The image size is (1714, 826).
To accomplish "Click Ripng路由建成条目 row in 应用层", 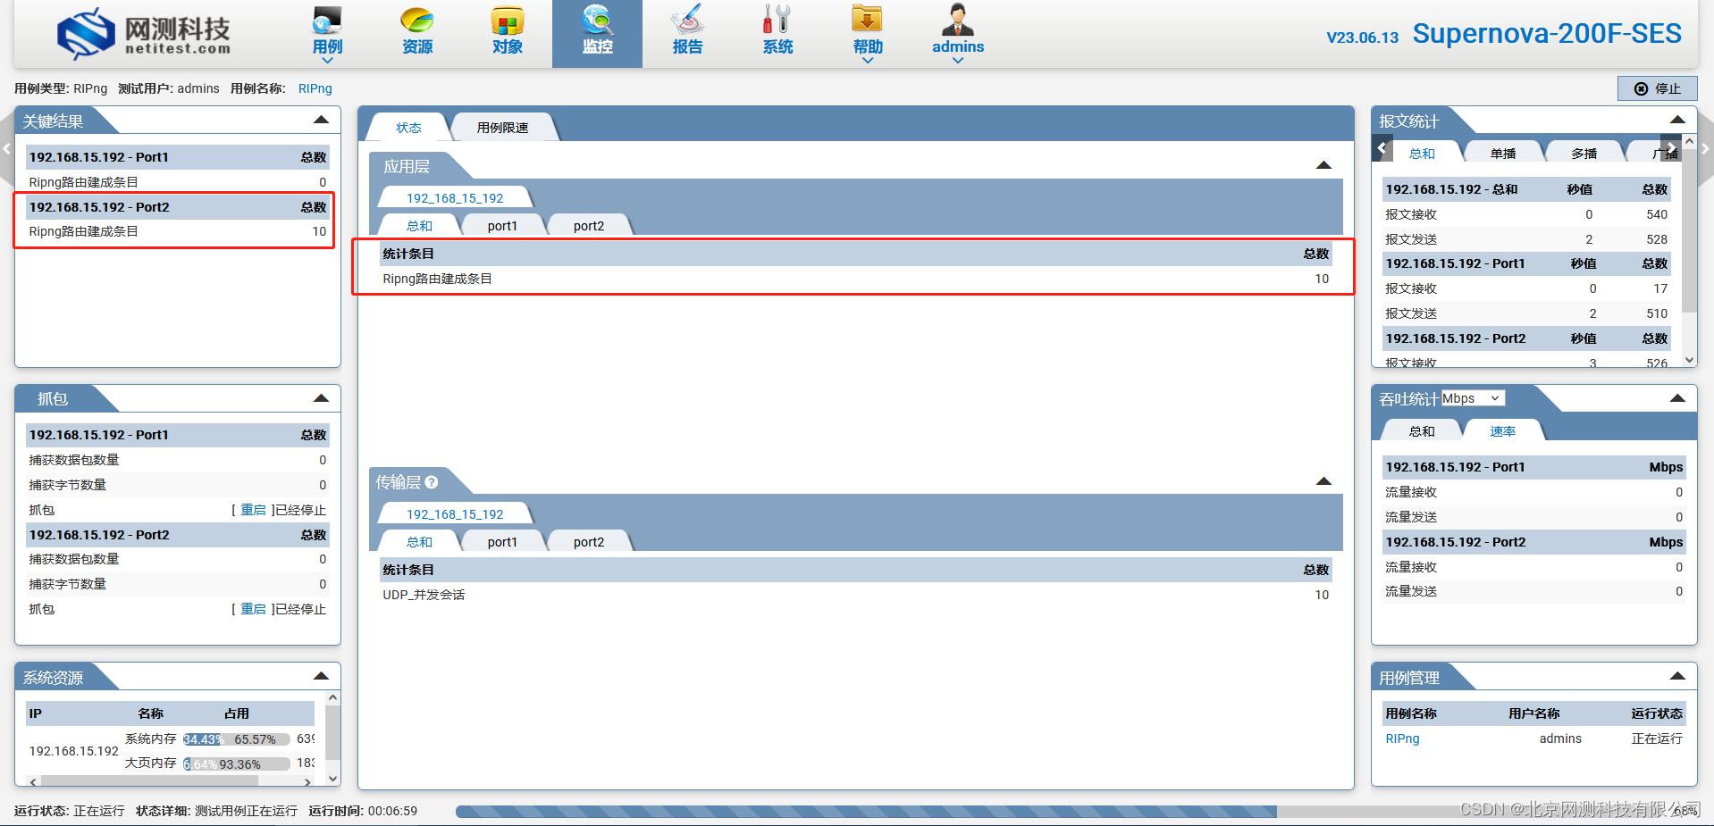I will click(855, 279).
